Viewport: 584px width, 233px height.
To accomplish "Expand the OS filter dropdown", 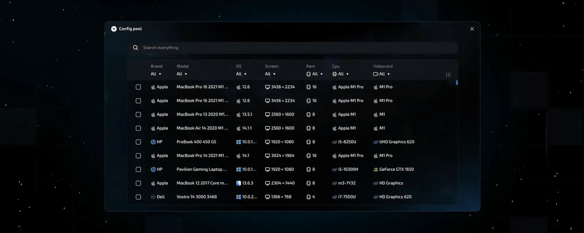I will [x=241, y=74].
